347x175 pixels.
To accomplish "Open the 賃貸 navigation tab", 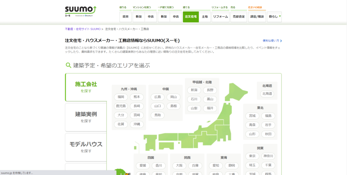I will [x=125, y=17].
